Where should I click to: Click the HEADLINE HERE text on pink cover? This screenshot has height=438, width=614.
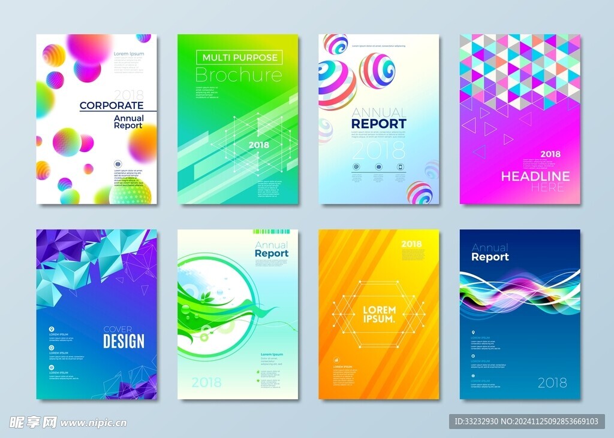pos(535,181)
